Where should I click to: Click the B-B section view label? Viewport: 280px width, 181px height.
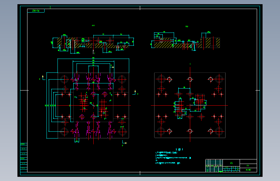tap(187, 26)
